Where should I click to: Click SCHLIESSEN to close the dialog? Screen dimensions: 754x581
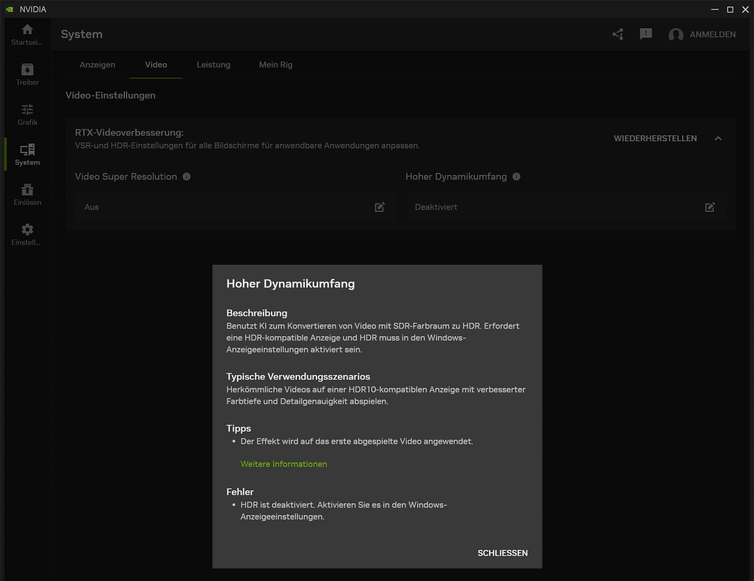502,553
